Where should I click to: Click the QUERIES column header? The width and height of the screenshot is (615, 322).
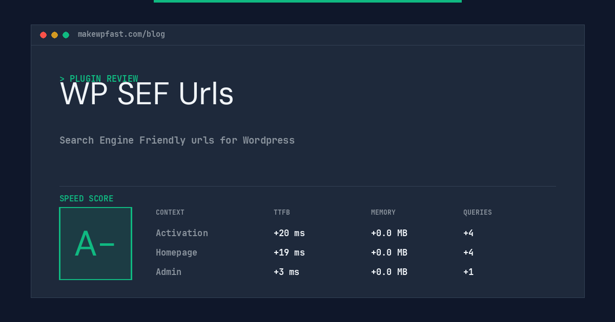pyautogui.click(x=478, y=212)
